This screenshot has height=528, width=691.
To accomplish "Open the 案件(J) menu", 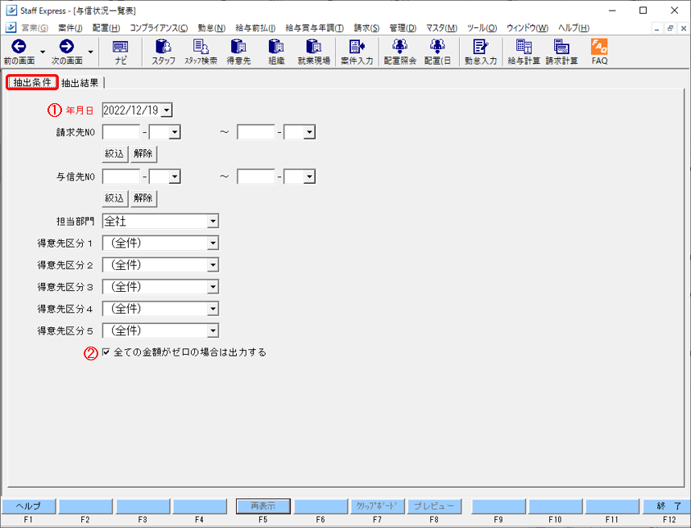I will coord(70,28).
